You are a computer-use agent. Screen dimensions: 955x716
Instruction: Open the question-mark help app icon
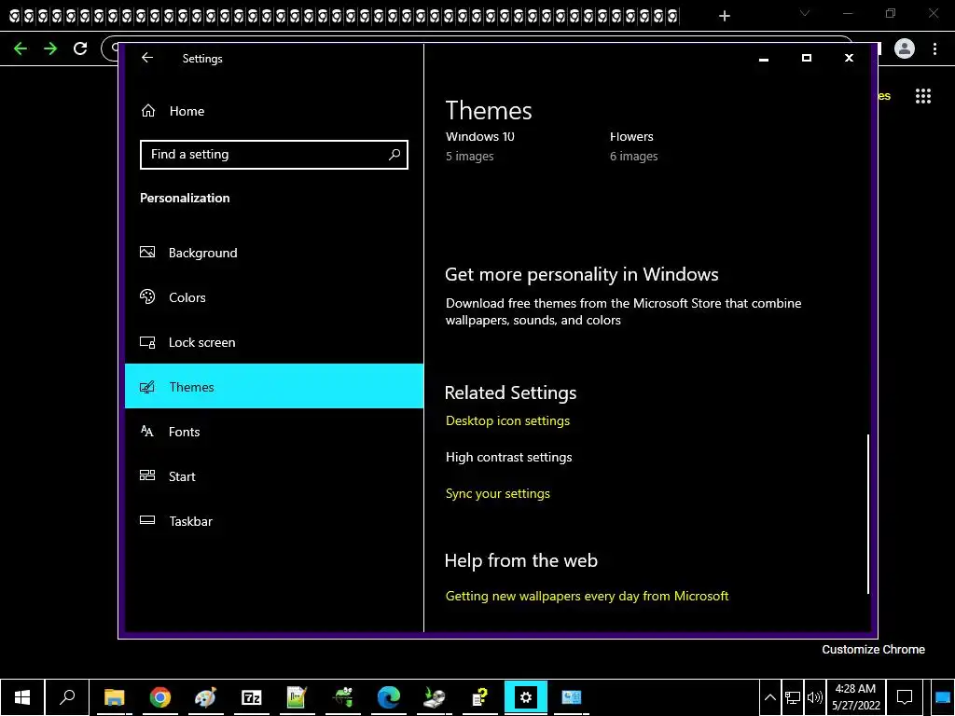click(x=480, y=697)
